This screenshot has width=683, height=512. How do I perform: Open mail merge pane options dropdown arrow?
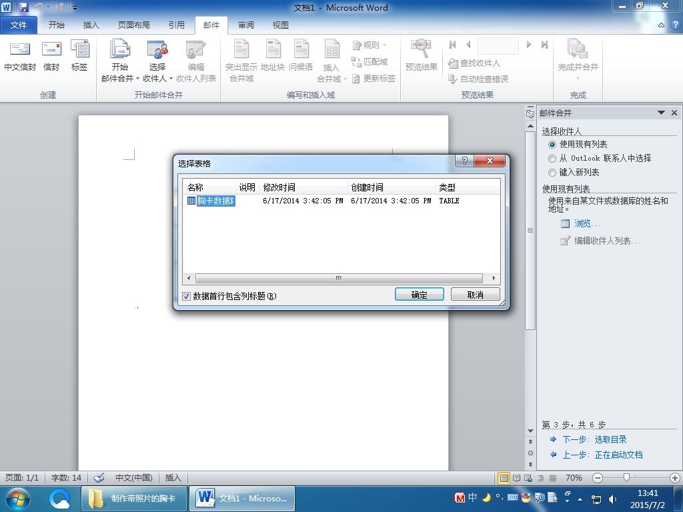661,113
